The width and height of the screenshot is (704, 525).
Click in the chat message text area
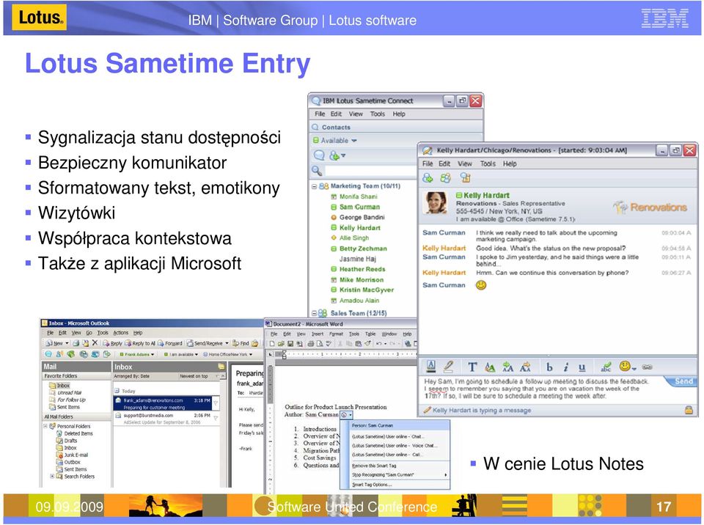[x=542, y=389]
